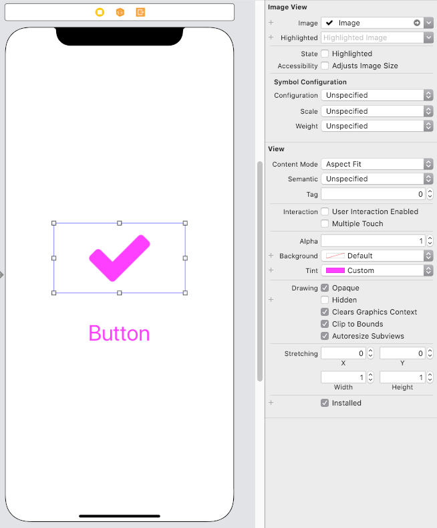Click the pink Button on canvas
437x528 pixels.
click(119, 333)
